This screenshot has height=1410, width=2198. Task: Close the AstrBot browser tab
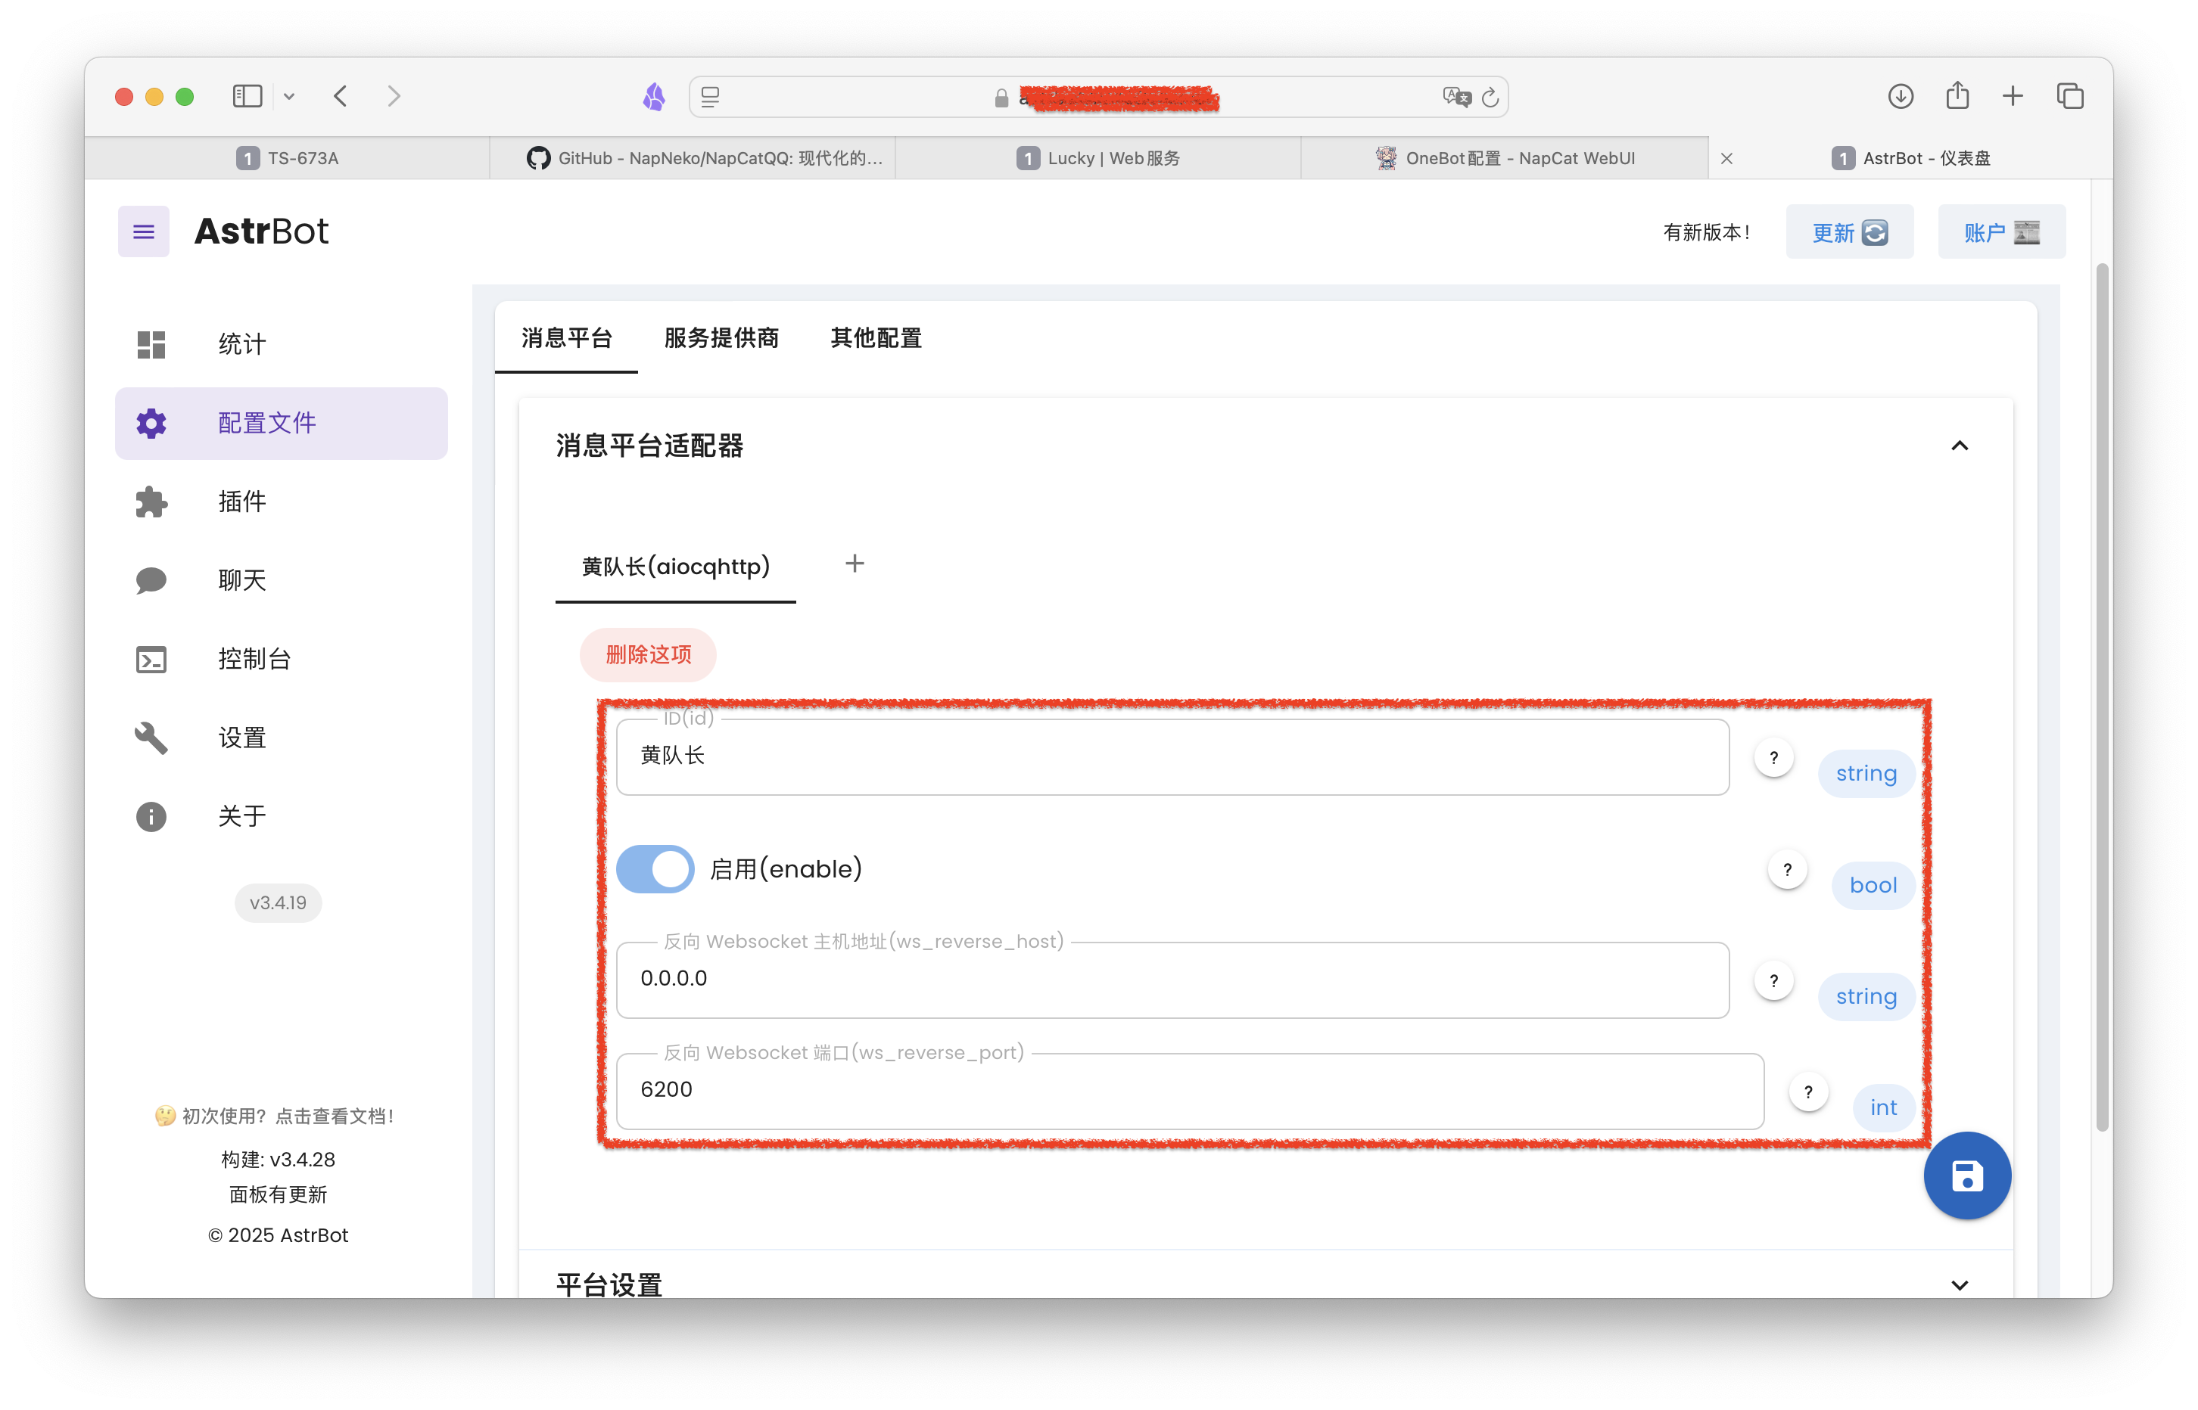(x=1726, y=158)
